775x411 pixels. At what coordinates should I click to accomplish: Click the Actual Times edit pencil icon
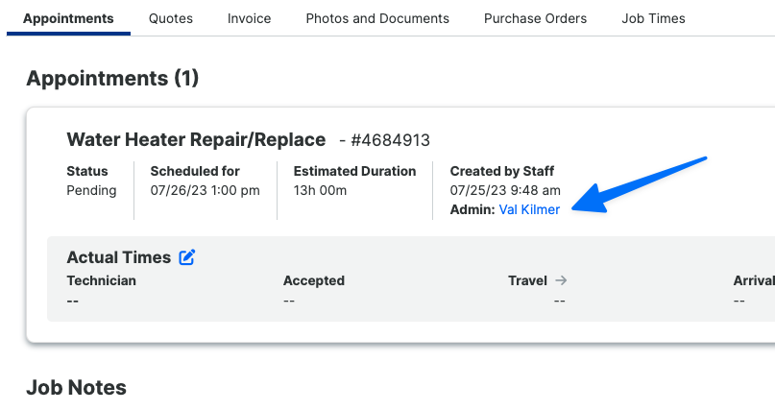(187, 257)
